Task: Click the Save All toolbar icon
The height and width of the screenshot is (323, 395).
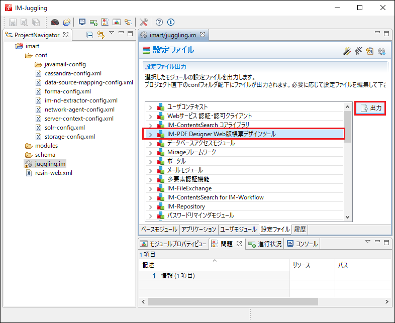Action: click(x=36, y=22)
